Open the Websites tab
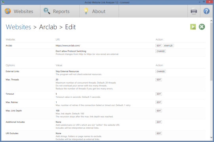Viewport: 214px width, 142px height. tap(21, 11)
